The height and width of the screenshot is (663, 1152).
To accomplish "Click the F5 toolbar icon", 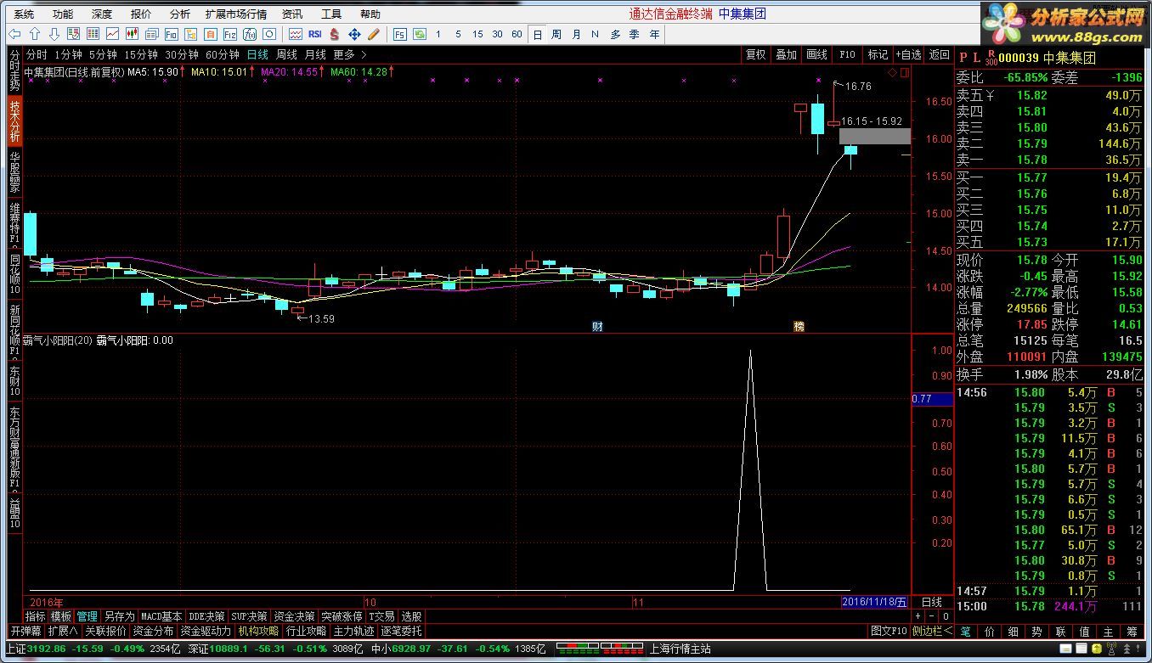I will [400, 34].
